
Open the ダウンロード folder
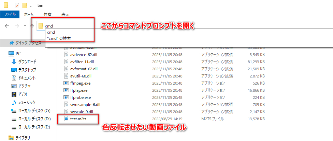[x=27, y=62]
